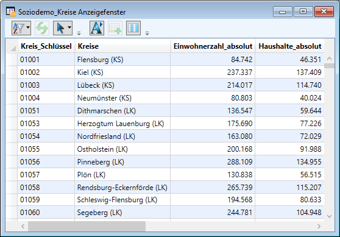Click the Einwohnerzahl_absolut column header
The height and width of the screenshot is (237, 340).
[213, 46]
